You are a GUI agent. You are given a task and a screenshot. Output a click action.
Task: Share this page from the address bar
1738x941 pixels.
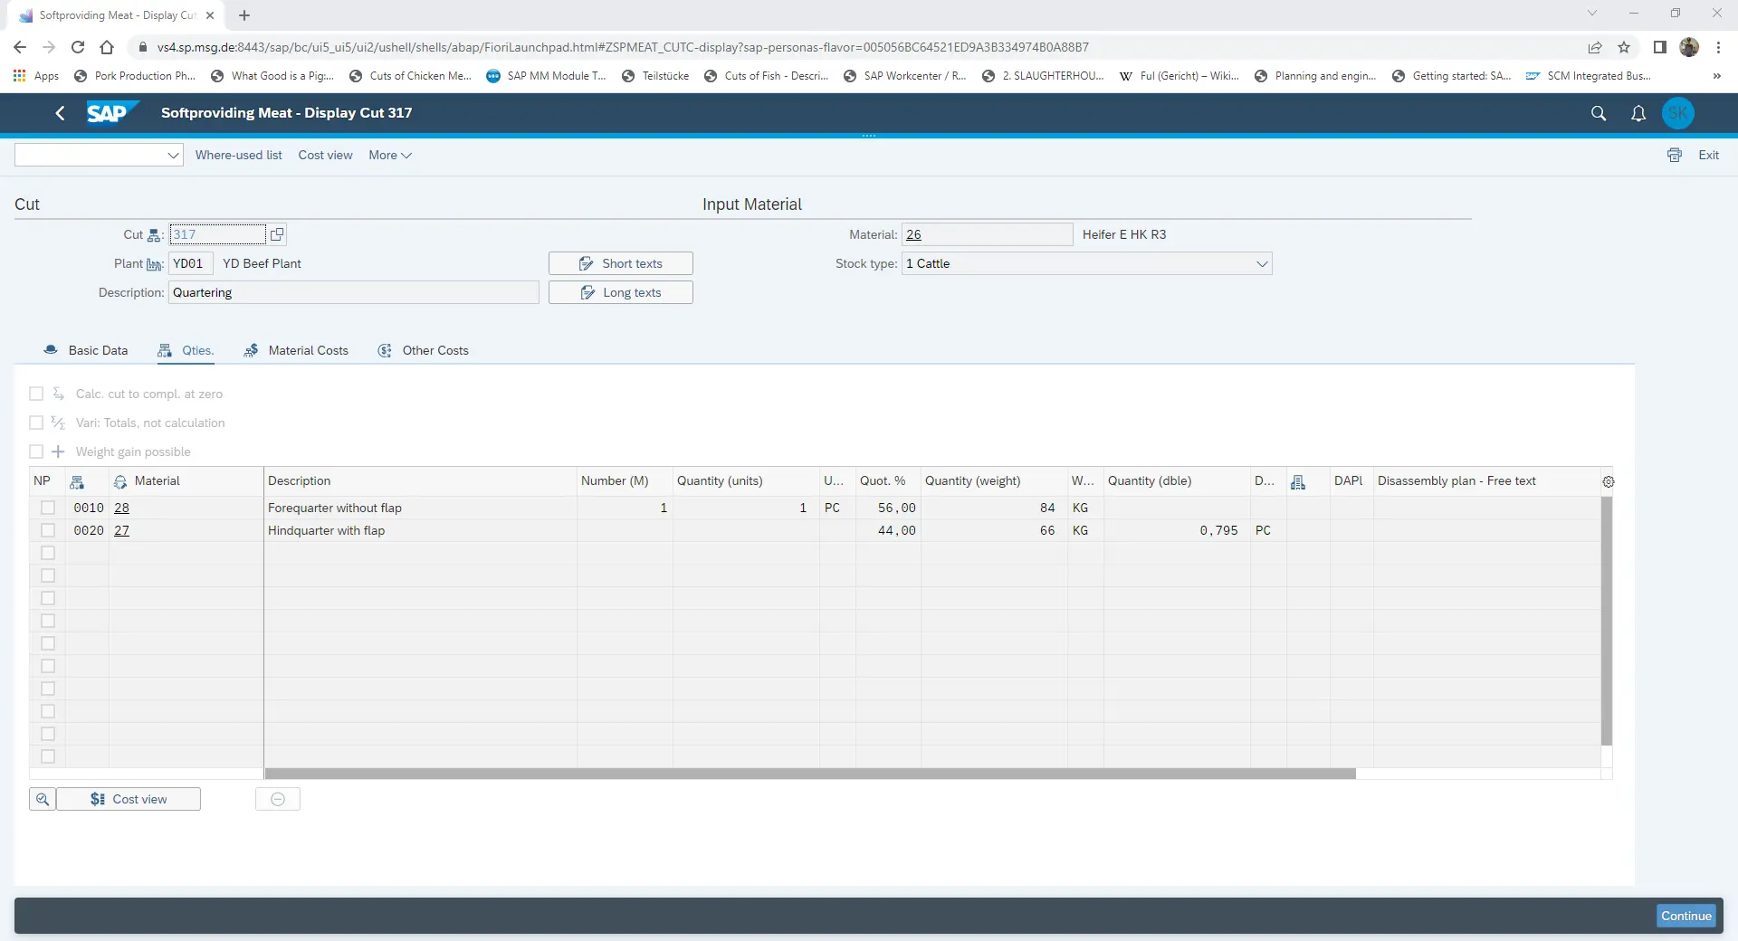1595,47
